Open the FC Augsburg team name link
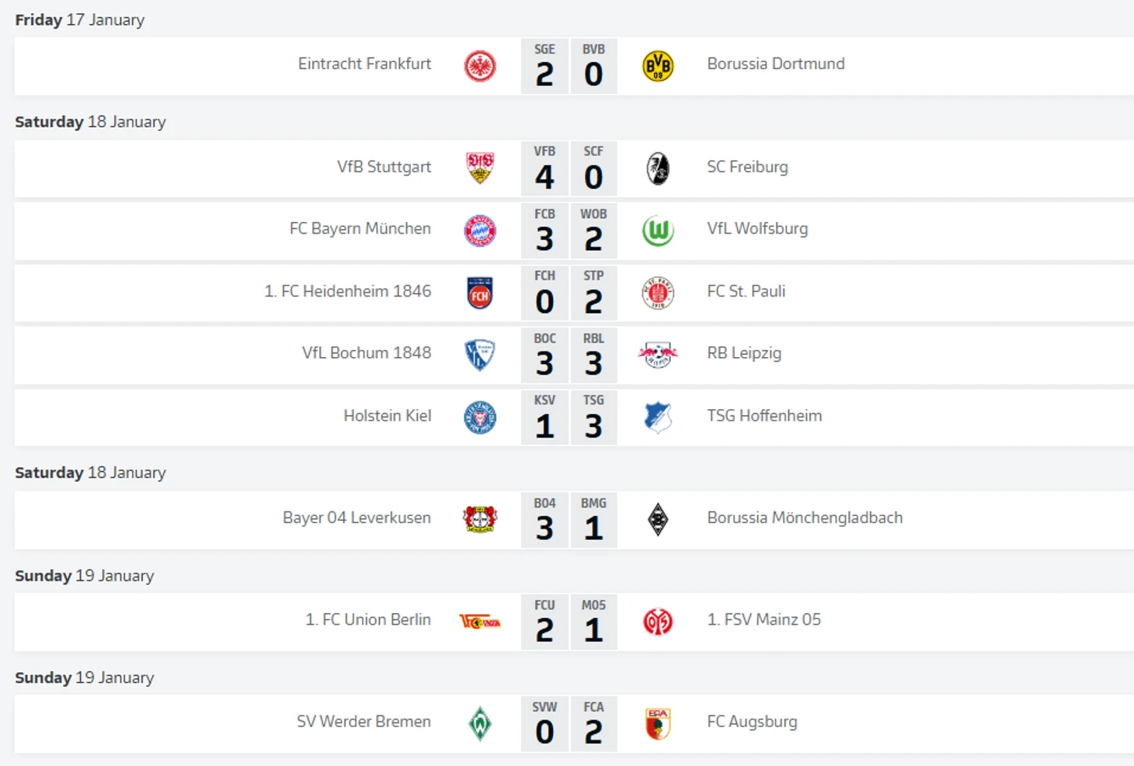1134x766 pixels. coord(752,722)
